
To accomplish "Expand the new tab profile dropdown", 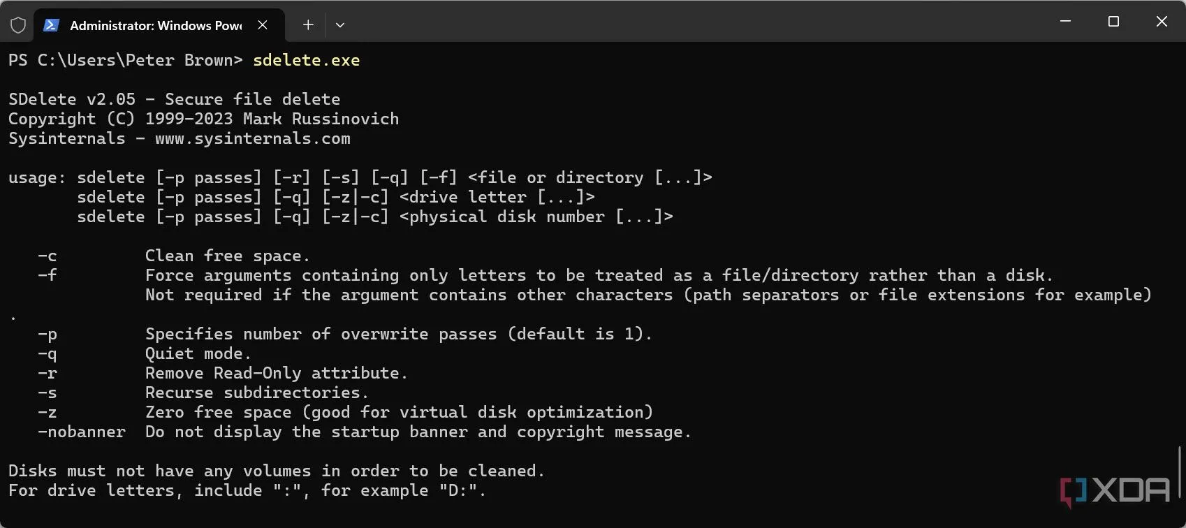I will 340,25.
